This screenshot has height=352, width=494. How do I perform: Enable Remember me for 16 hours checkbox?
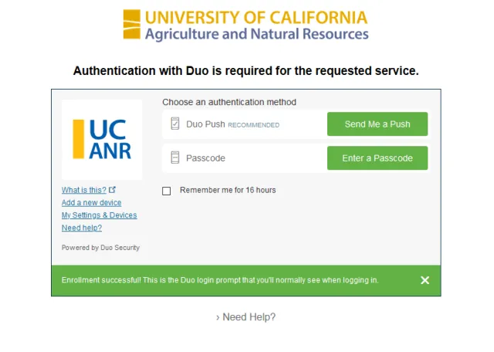click(x=167, y=191)
